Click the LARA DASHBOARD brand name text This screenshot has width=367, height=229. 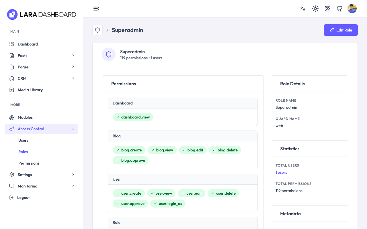point(48,15)
